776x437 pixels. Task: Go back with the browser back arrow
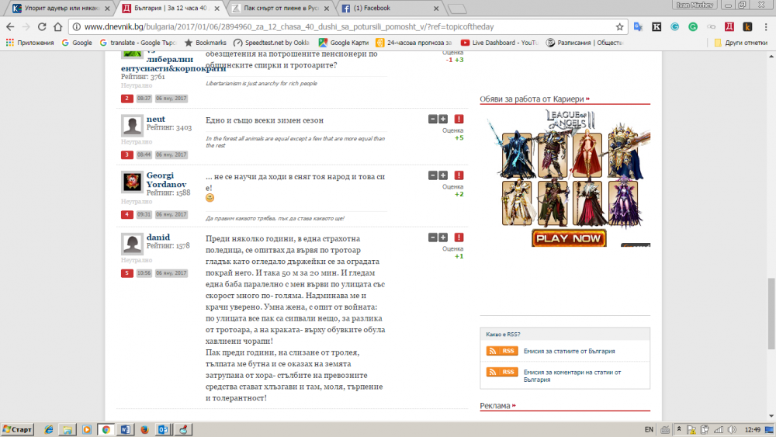(x=10, y=26)
